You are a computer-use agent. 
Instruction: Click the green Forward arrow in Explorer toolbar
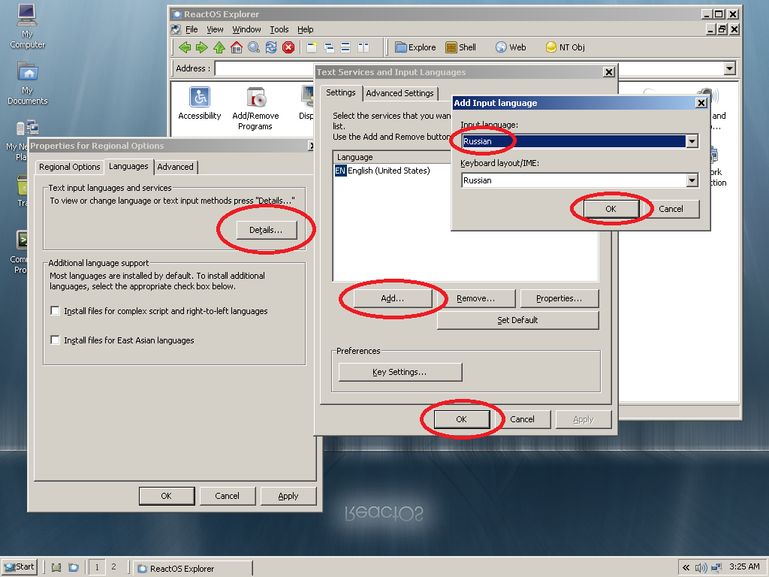(x=201, y=47)
